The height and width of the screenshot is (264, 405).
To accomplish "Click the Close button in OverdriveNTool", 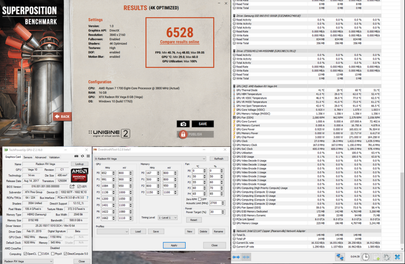I will pyautogui.click(x=214, y=245).
